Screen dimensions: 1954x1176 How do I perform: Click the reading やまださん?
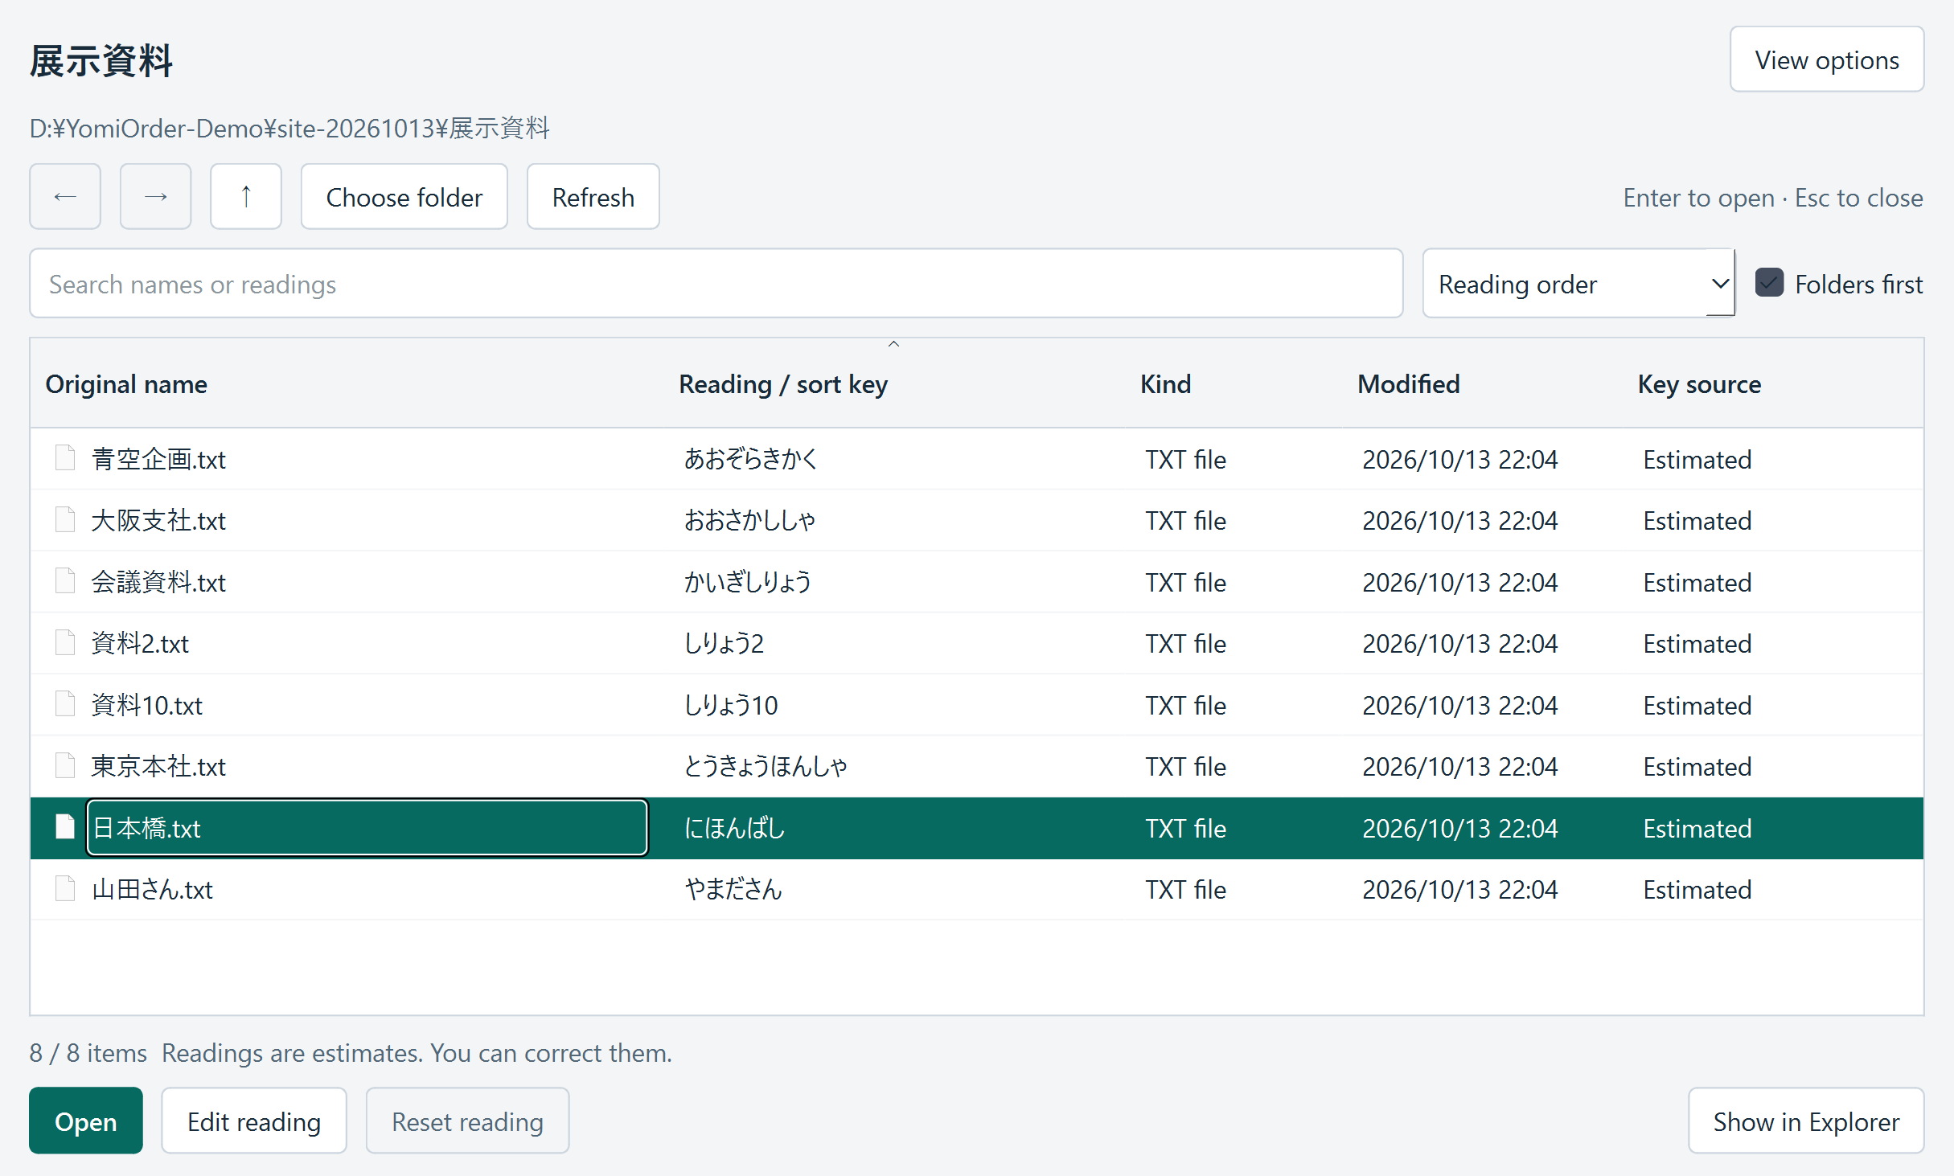pos(733,889)
